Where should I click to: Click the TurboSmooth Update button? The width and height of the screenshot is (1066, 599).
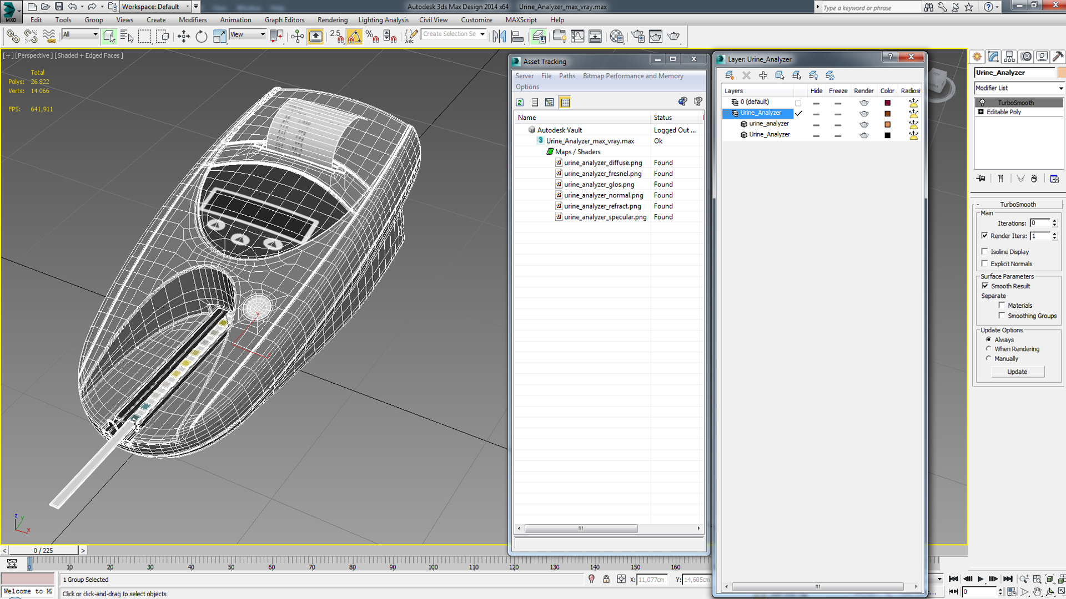[x=1017, y=372]
